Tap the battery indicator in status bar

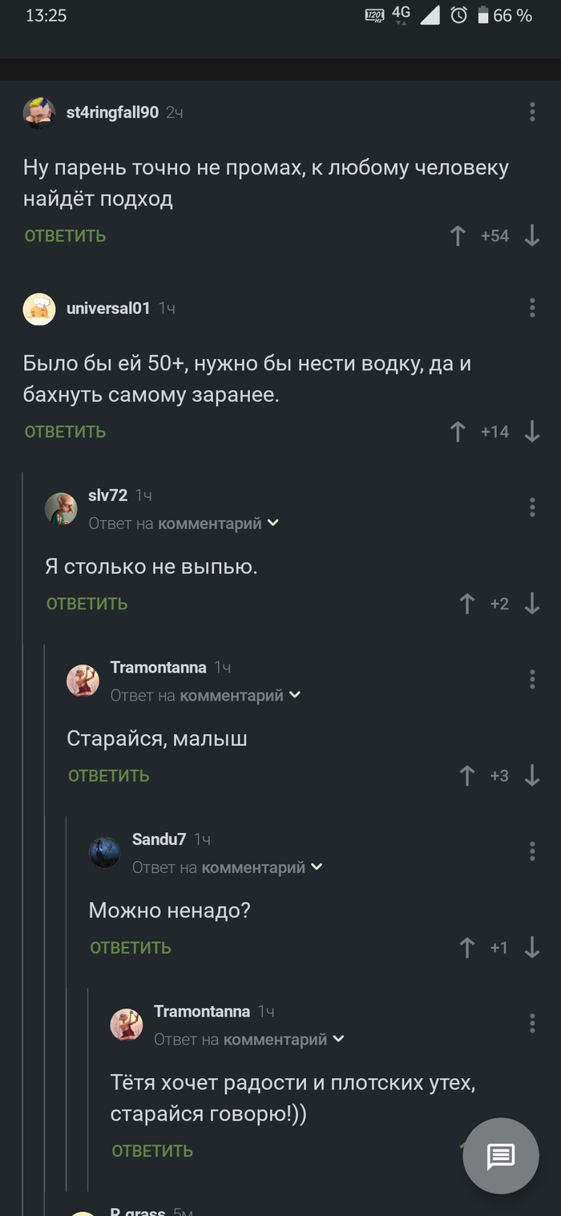(x=483, y=15)
